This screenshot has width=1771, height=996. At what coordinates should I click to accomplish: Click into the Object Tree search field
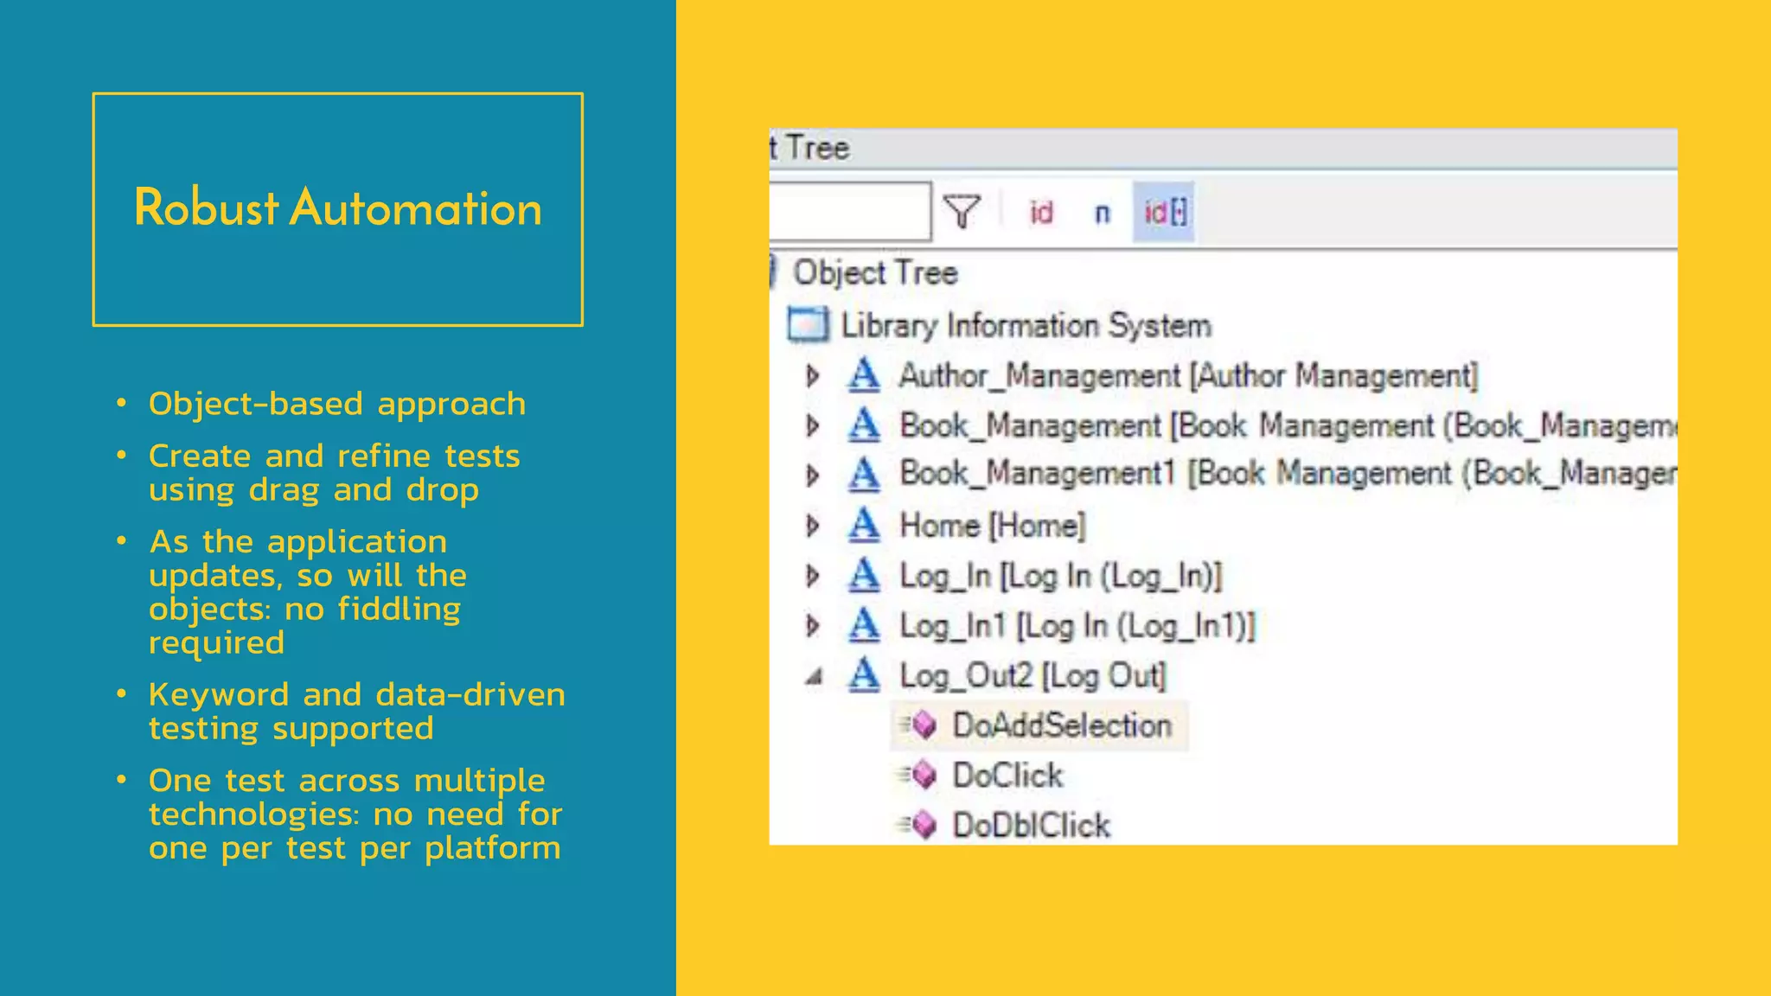(849, 210)
